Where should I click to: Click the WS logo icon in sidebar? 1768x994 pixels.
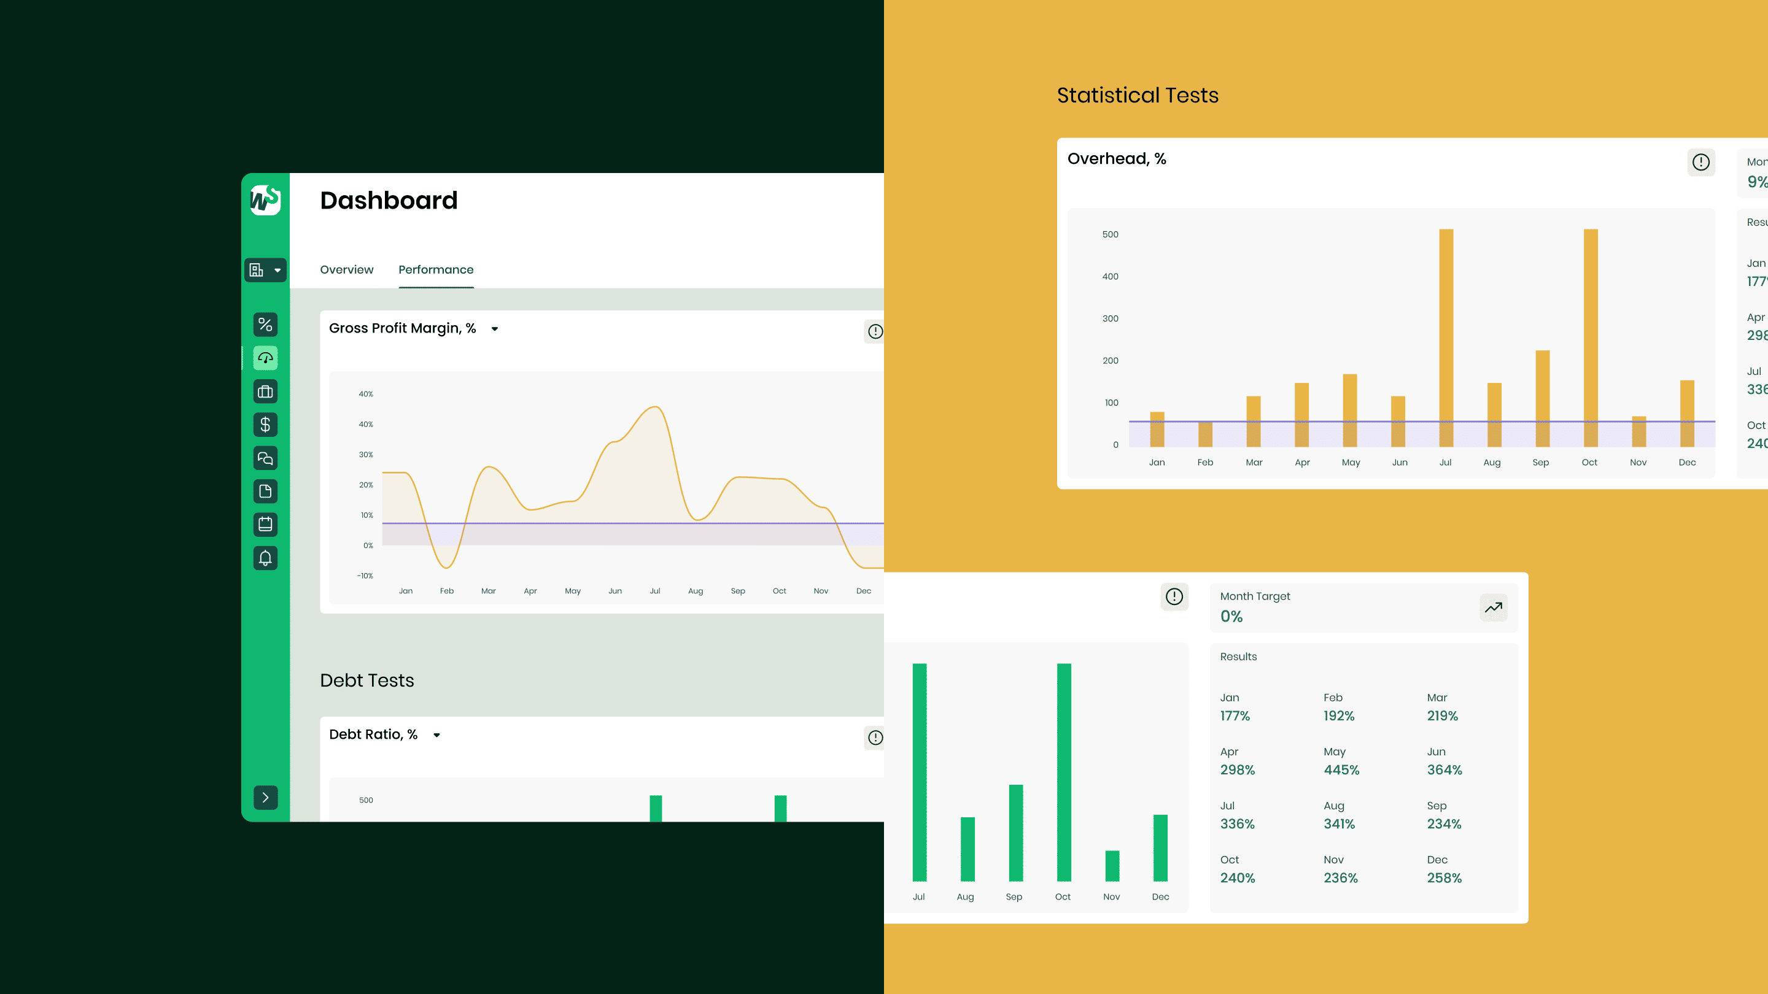(x=265, y=200)
